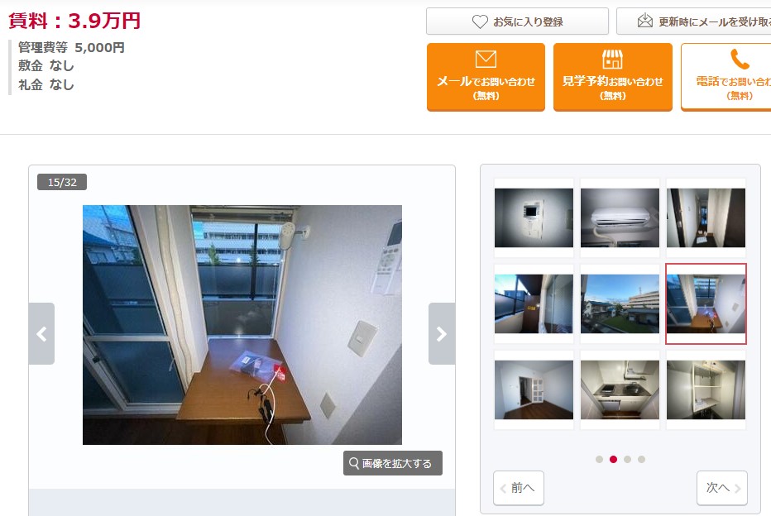
Task: Open the hallway corridor thumbnail
Action: pyautogui.click(x=706, y=217)
